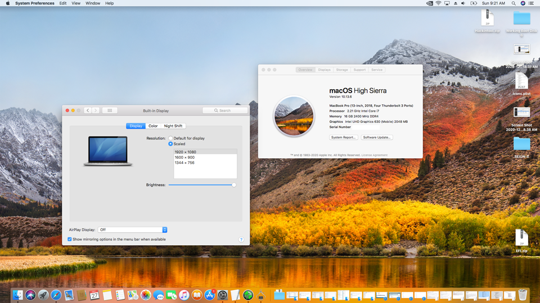Screen dimensions: 540x303
Task: Open System Preferences gear in dock
Action: tap(223, 295)
